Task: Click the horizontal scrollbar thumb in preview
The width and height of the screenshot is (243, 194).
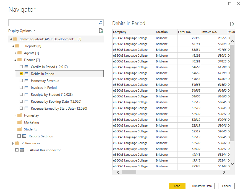Action: click(x=129, y=172)
